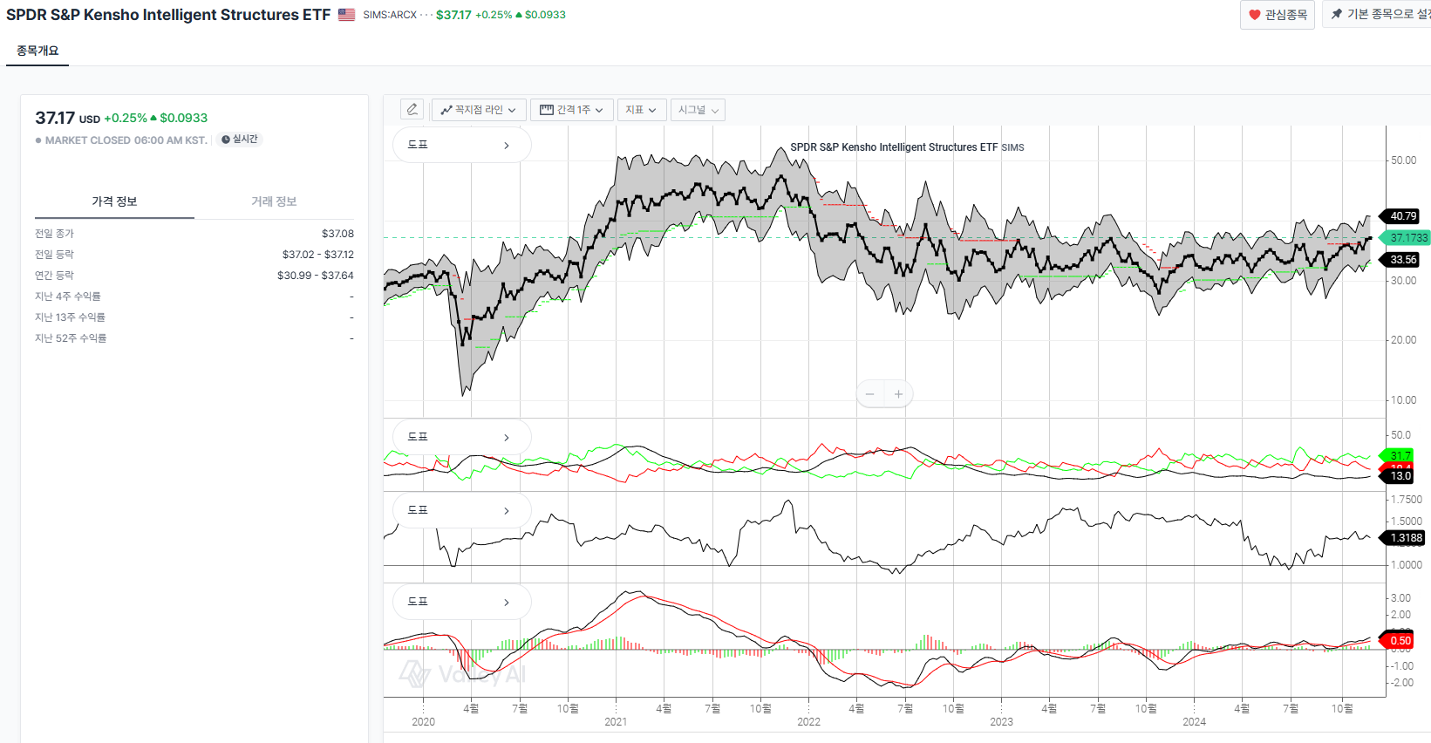
Task: Click the 50.00 price axis label
Action: pyautogui.click(x=1403, y=160)
